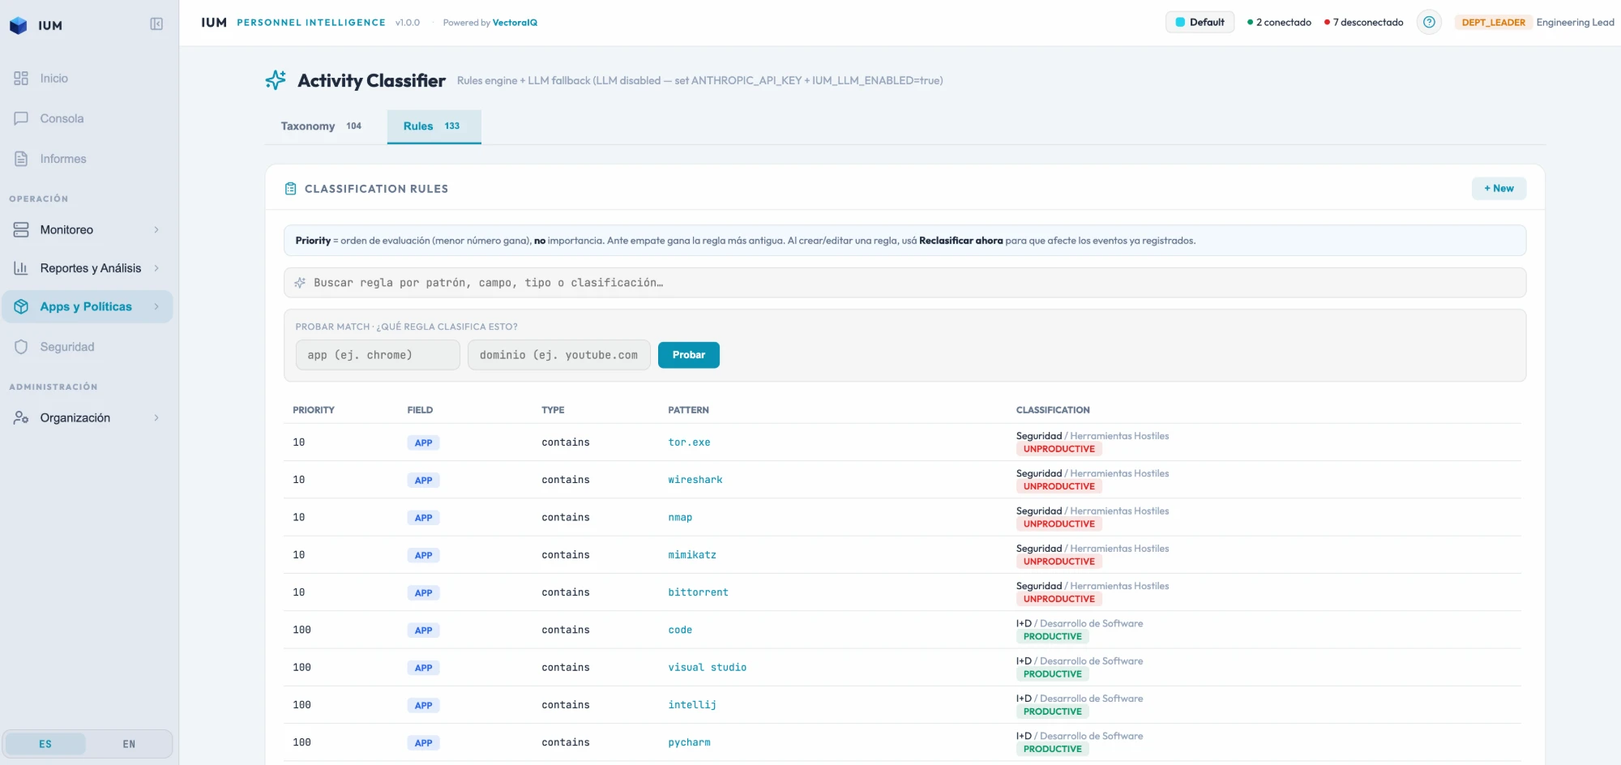Image resolution: width=1621 pixels, height=765 pixels.
Task: Focus the Buscar regla search field
Action: point(905,283)
